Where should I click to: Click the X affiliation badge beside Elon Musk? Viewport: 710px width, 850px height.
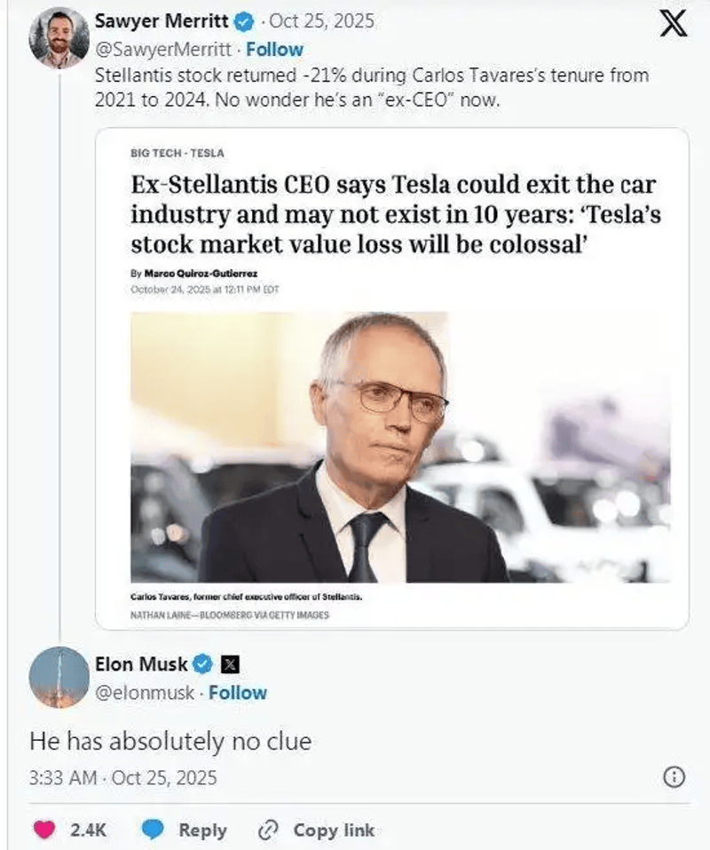pyautogui.click(x=225, y=663)
